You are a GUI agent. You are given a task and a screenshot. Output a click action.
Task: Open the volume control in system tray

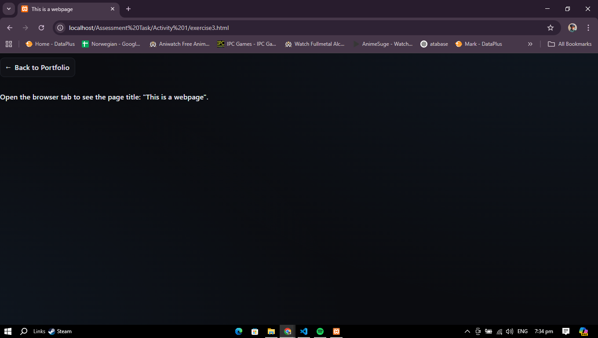tap(510, 331)
